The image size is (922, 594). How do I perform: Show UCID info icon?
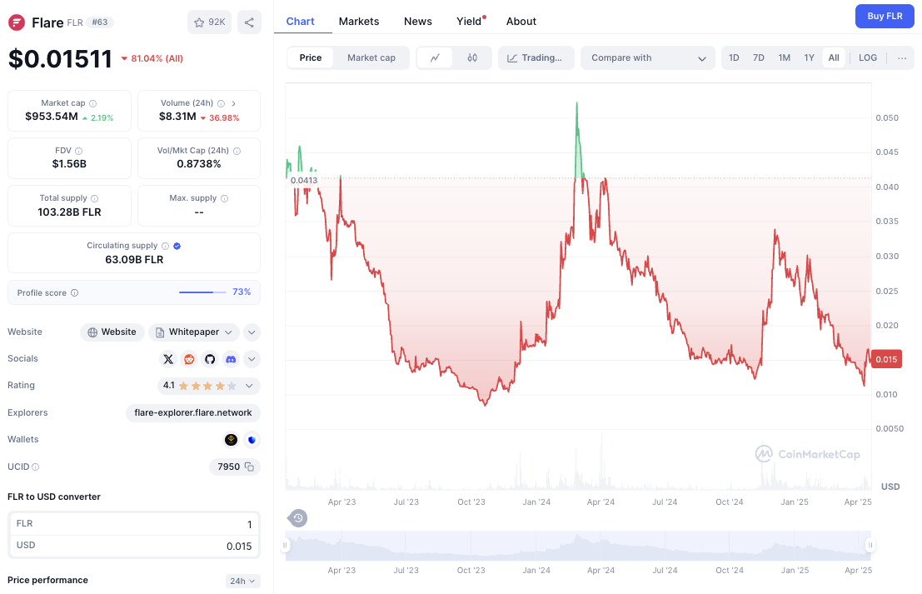pyautogui.click(x=35, y=467)
